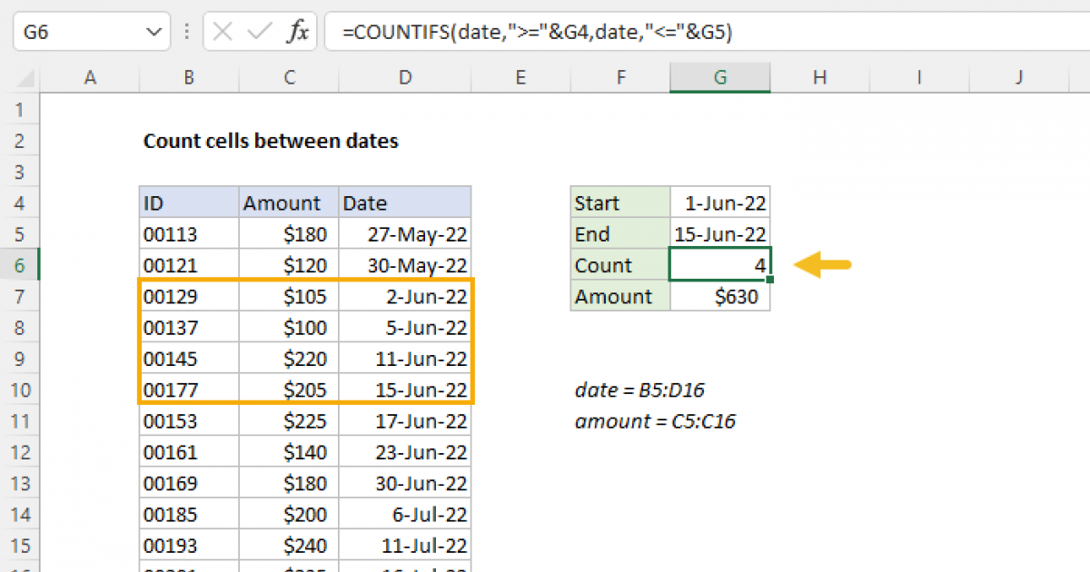Click the Cancel X icon in formula bar

(223, 33)
